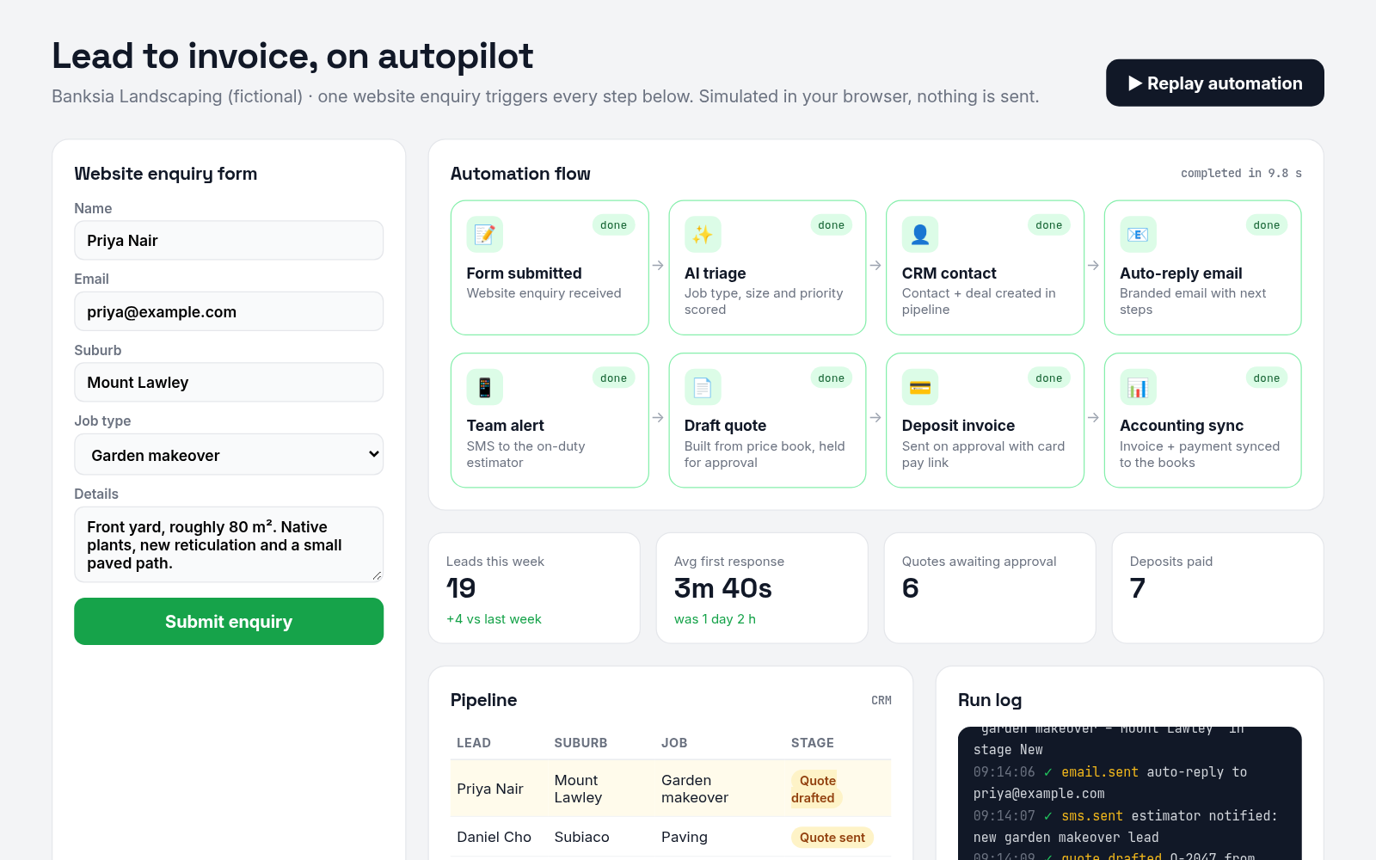Select the 'Deposit invoice' step title

pos(958,426)
